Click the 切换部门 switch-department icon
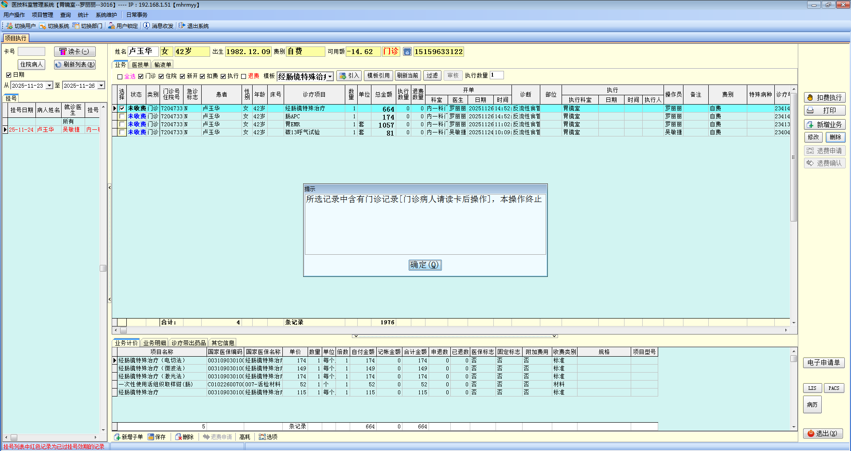The width and height of the screenshot is (851, 451). pos(76,26)
